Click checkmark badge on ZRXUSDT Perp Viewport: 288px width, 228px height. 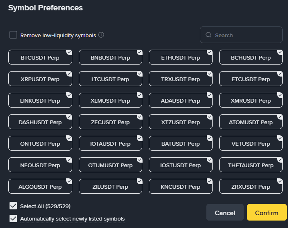(280, 181)
